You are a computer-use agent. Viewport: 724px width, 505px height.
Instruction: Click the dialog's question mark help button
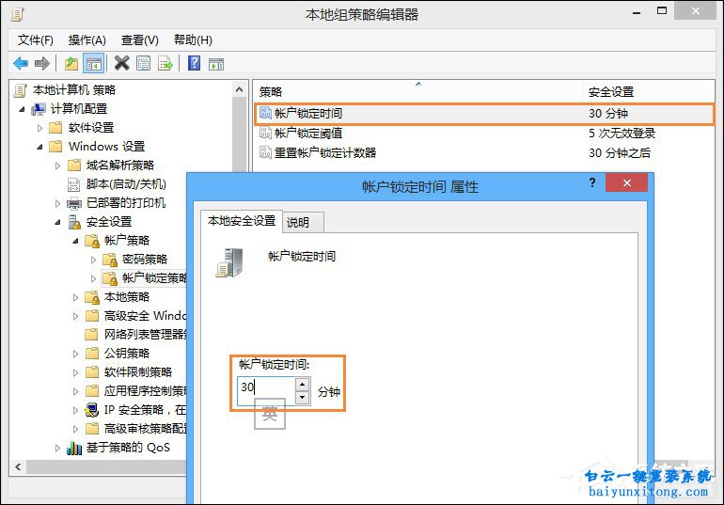(592, 182)
